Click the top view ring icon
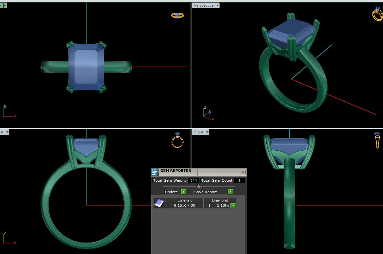This screenshot has width=383, height=254. coord(178,15)
